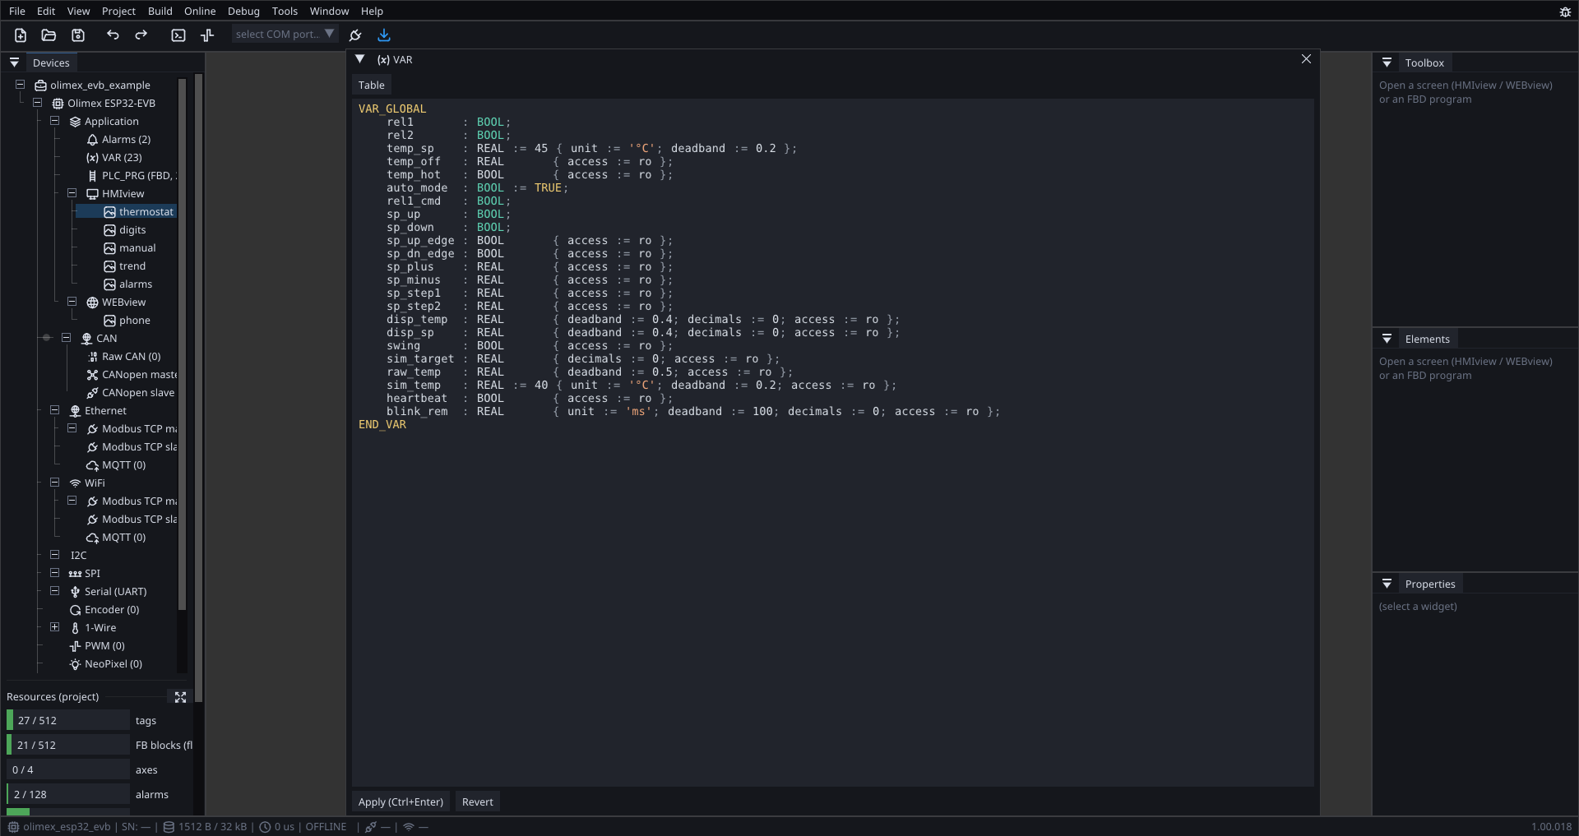This screenshot has width=1579, height=836.
Task: Select the thermostat screen
Action: 139,212
